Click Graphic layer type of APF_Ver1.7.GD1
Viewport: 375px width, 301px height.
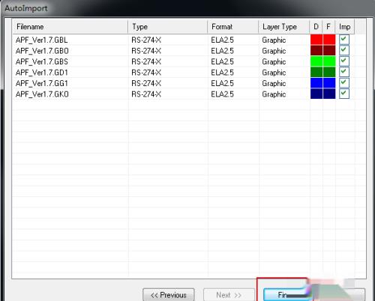274,73
